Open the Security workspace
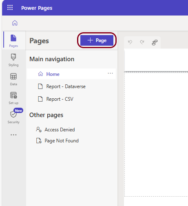The height and width of the screenshot is (206, 188). [13, 116]
